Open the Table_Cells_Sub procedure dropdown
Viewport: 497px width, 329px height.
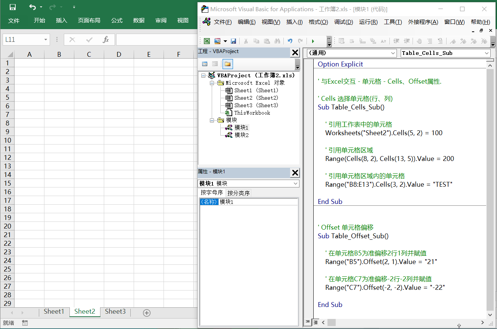click(x=487, y=53)
